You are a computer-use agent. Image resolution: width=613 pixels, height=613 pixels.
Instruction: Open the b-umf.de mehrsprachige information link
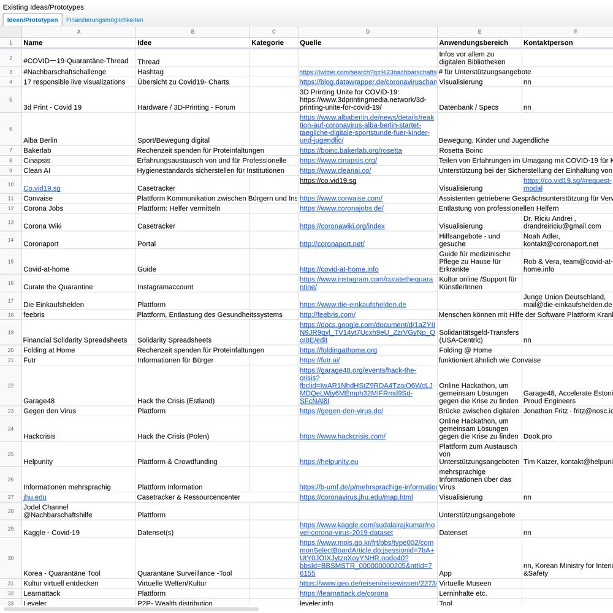point(367,487)
